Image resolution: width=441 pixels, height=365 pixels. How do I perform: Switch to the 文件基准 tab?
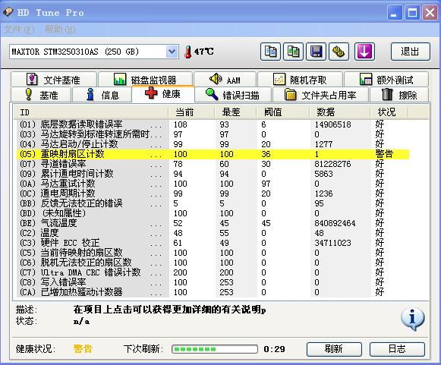tap(54, 80)
